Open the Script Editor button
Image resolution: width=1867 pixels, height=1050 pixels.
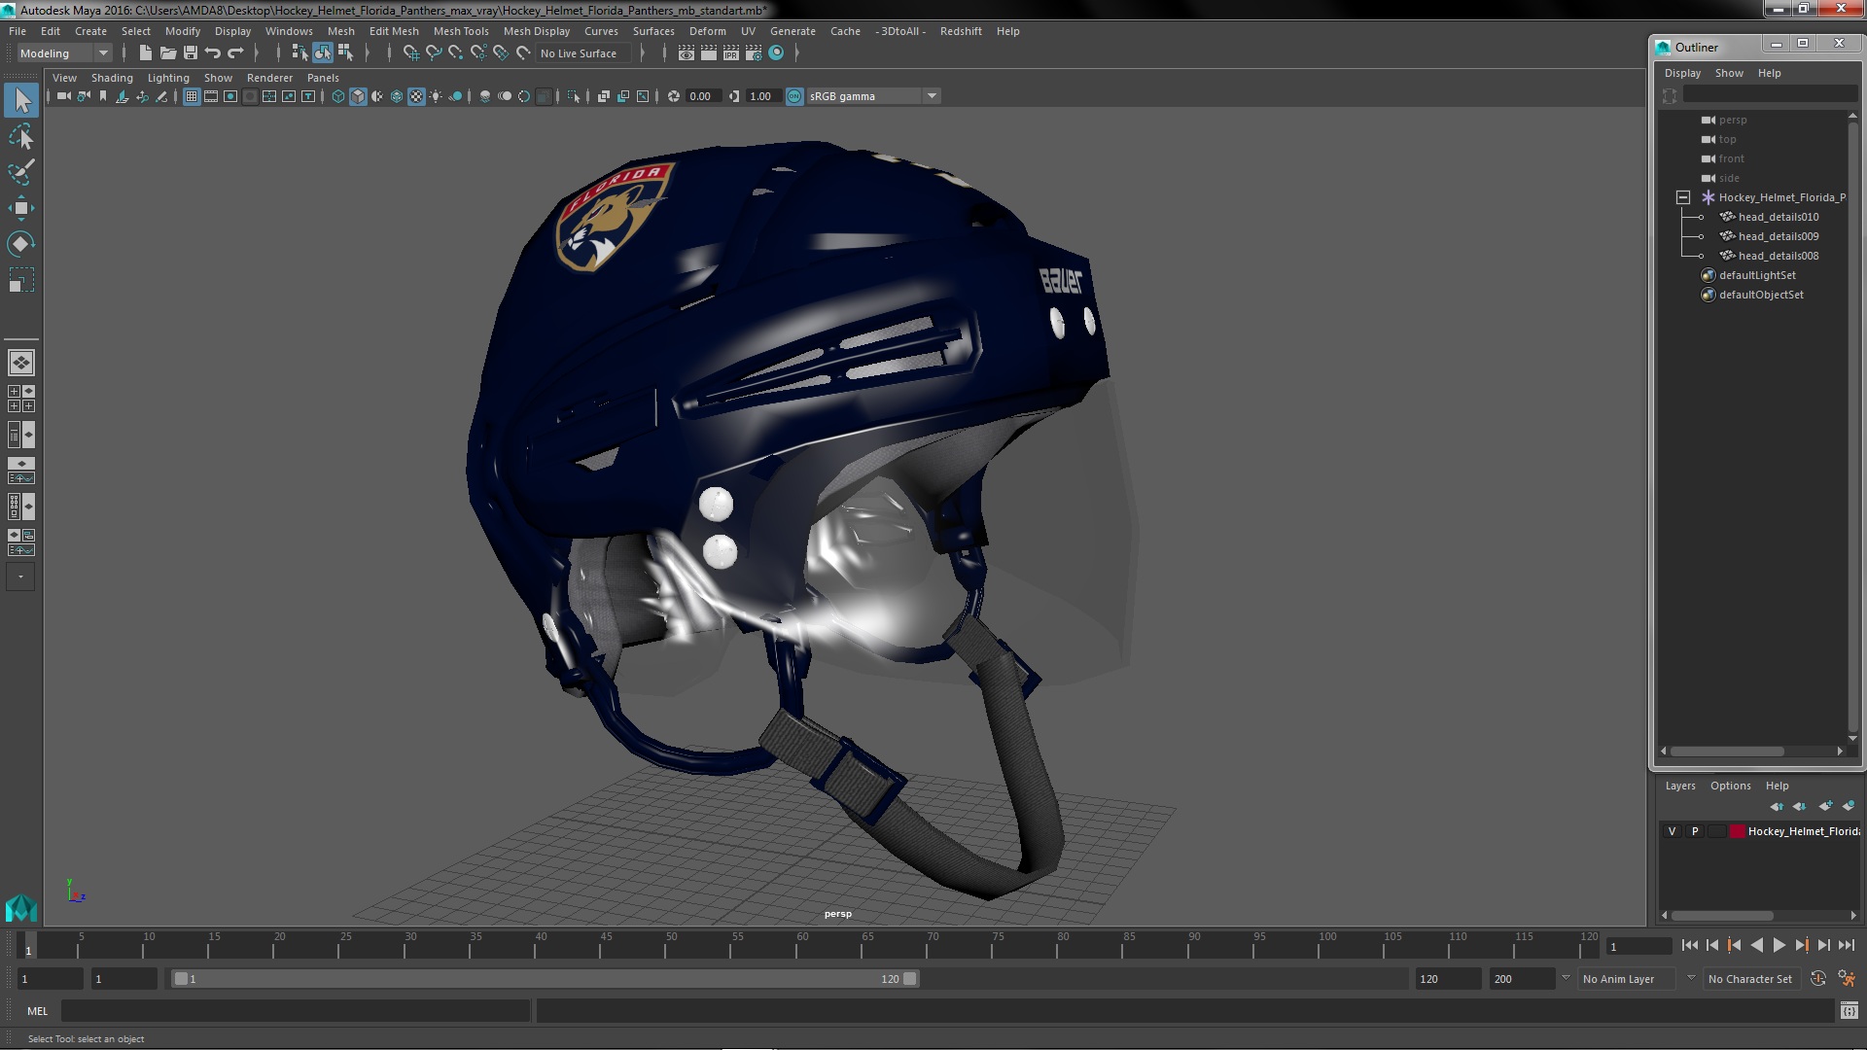click(1849, 1011)
